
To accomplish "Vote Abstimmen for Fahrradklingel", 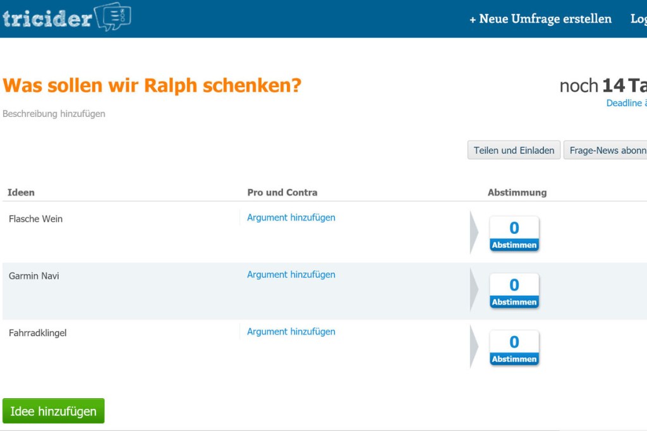I will (514, 359).
